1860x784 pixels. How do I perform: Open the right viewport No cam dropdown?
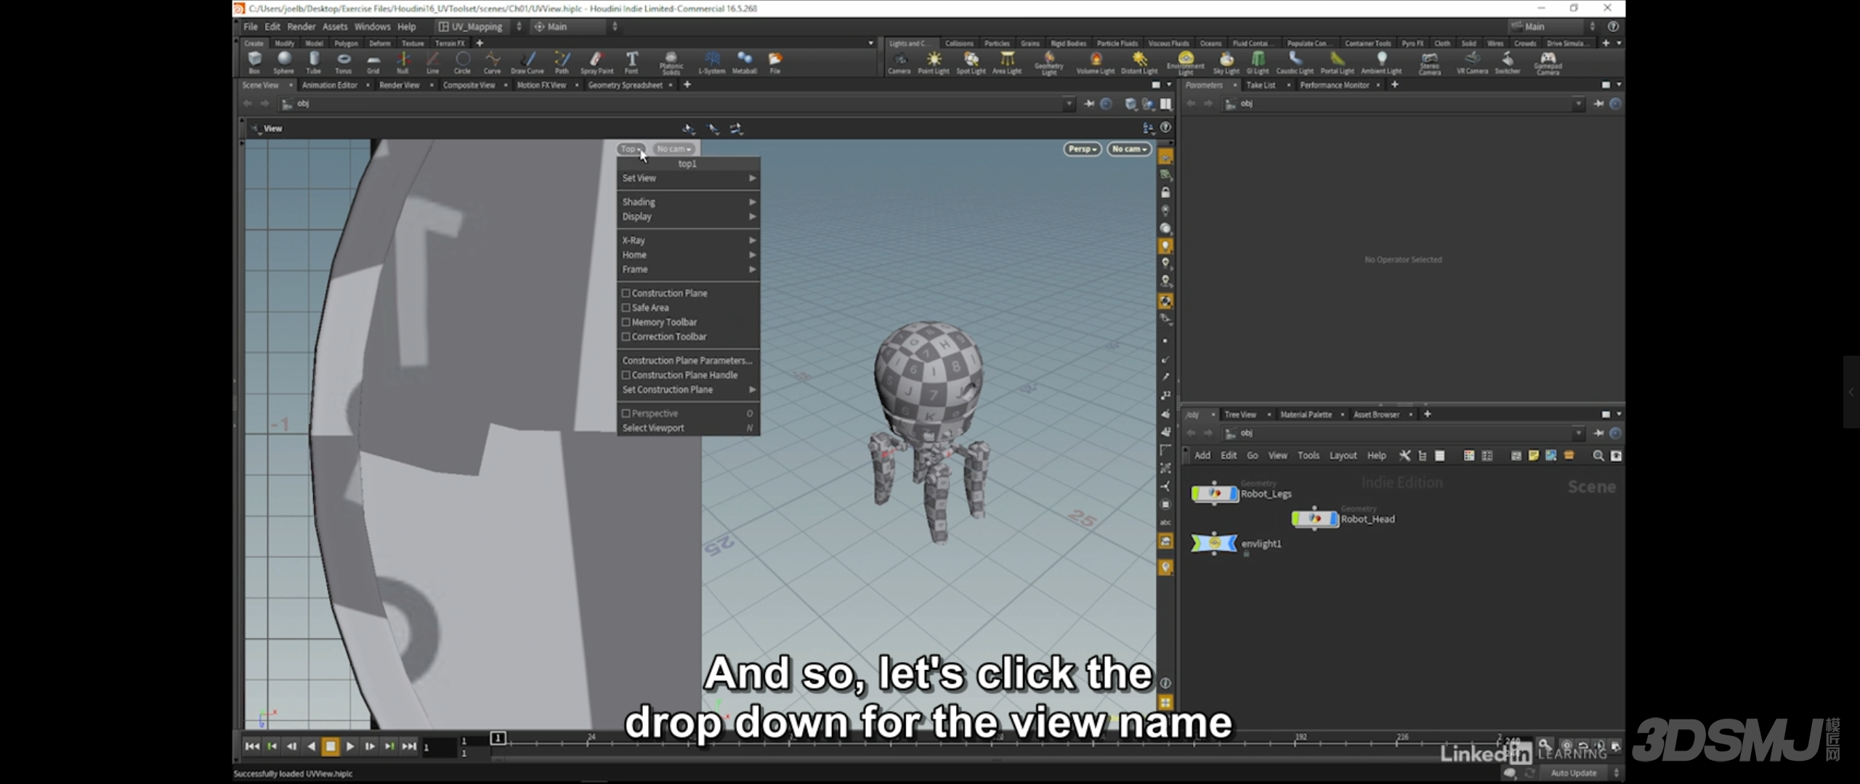[x=1129, y=149]
